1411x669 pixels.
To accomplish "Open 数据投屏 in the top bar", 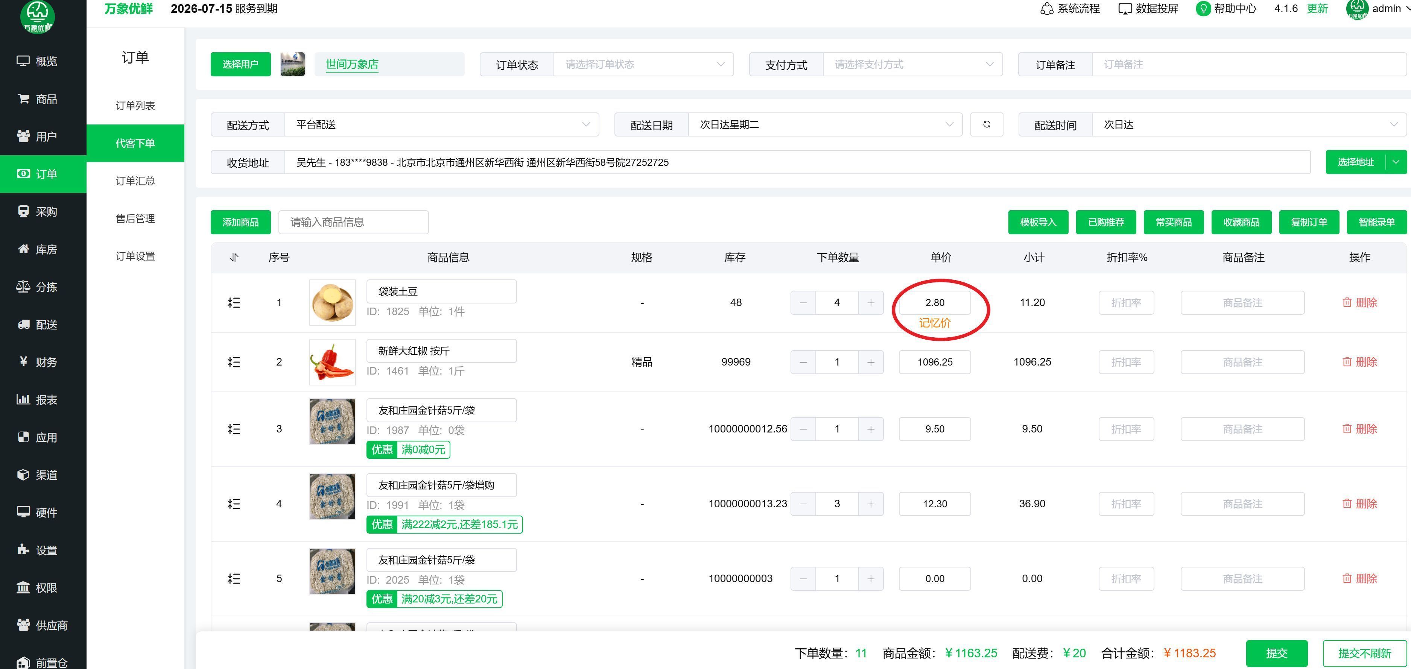I will 1148,9.
